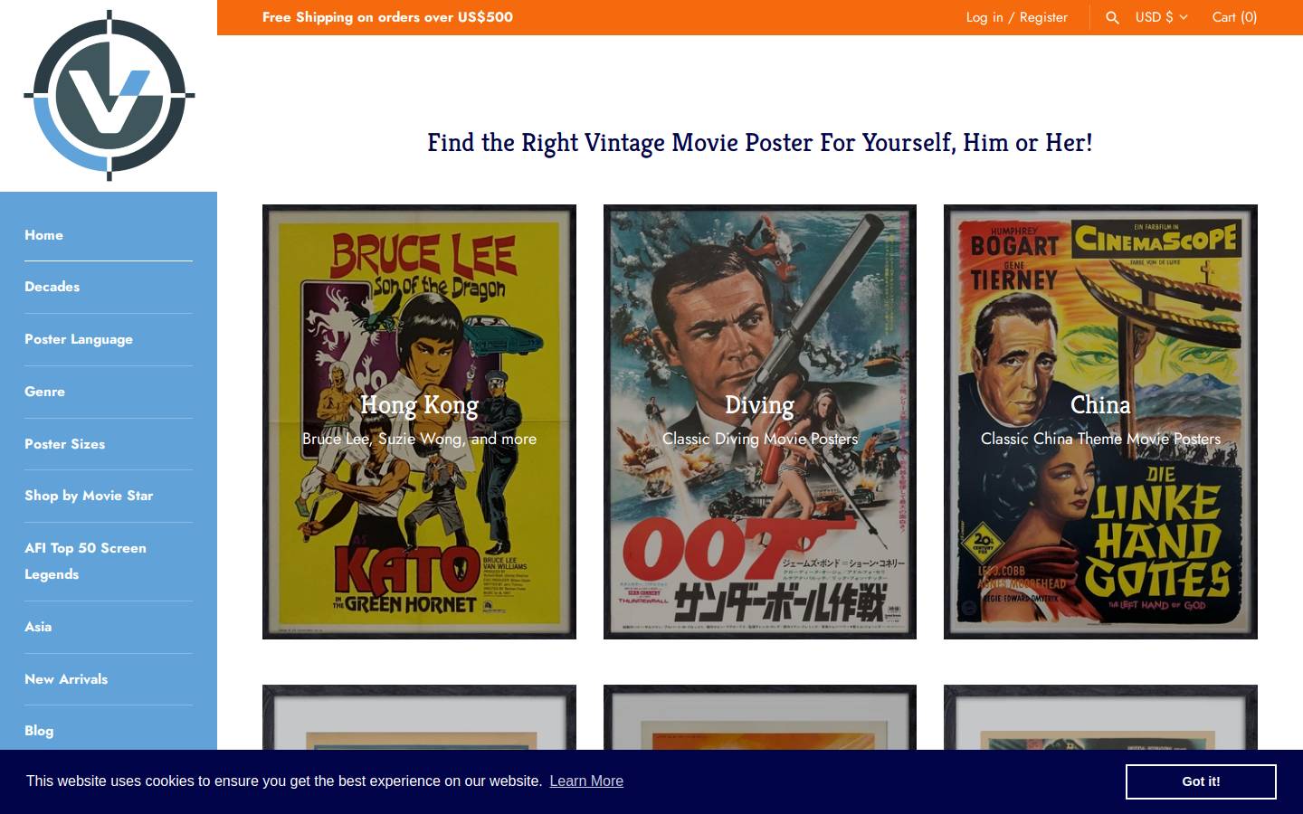The image size is (1303, 814).
Task: Open the USD $ currency dropdown
Action: [1161, 17]
